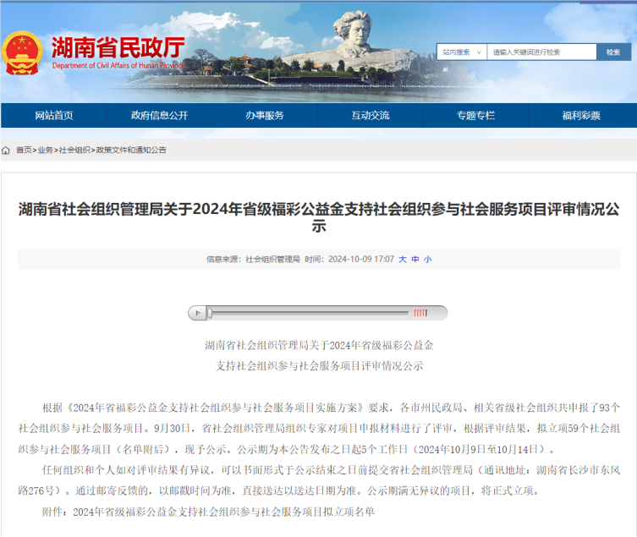
Task: Set font size to 小
Action: point(428,259)
